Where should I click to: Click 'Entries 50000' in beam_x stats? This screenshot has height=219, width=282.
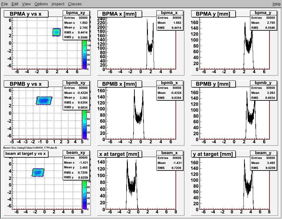click(170, 158)
